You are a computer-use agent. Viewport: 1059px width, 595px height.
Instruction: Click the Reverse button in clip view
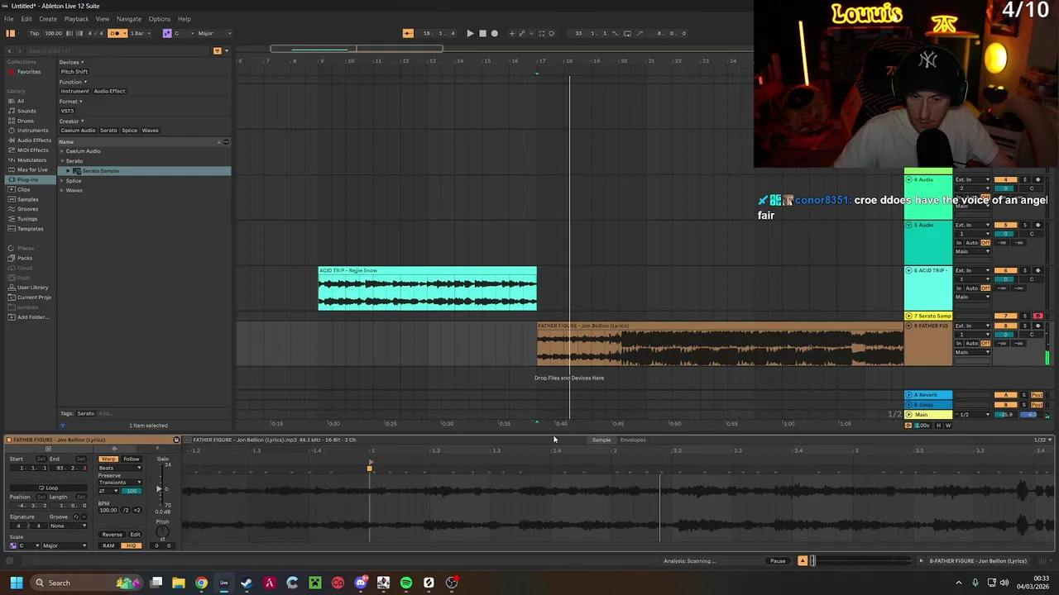click(x=112, y=535)
